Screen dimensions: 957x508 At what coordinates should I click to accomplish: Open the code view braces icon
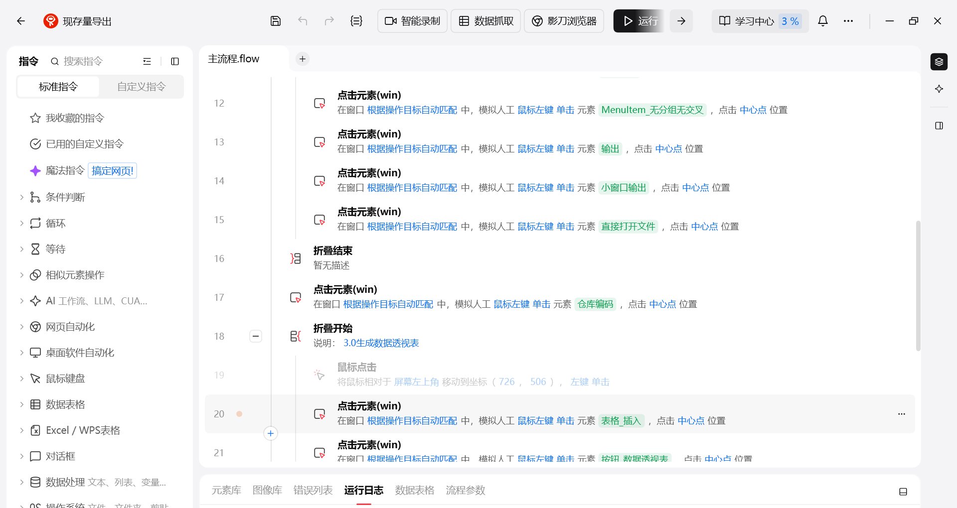pos(356,21)
